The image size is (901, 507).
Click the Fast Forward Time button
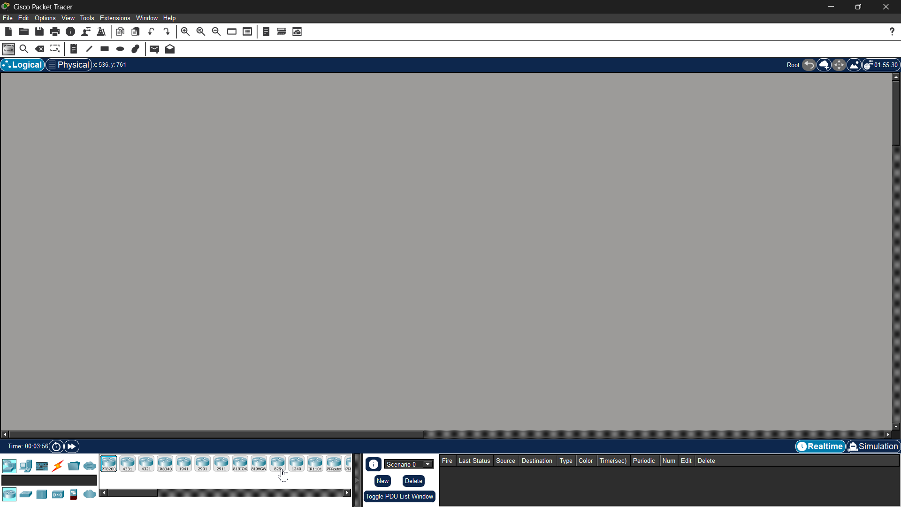tap(72, 446)
